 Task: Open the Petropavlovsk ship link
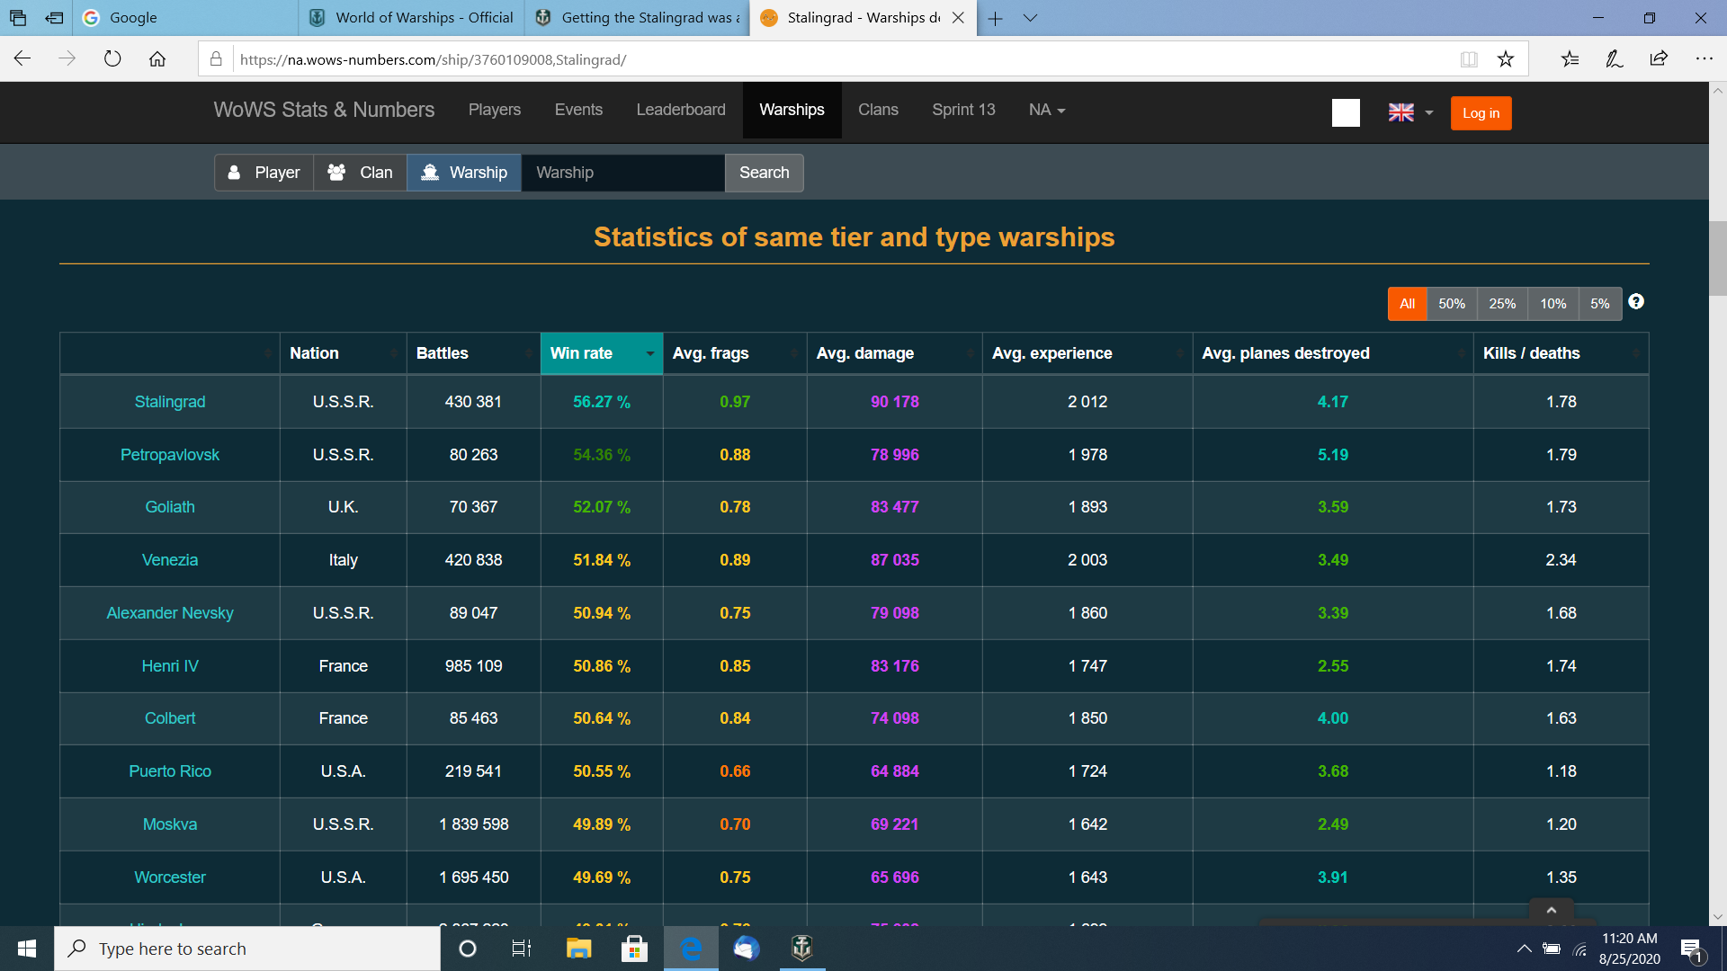tap(169, 455)
